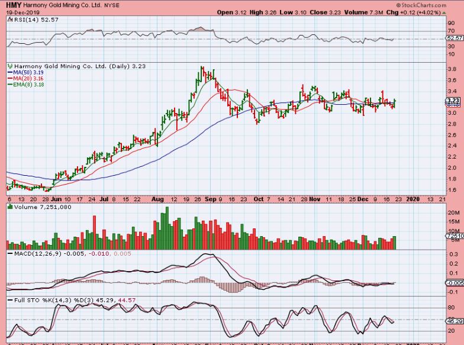
Task: Click the MACD(12,26,9) label
Action: pyautogui.click(x=38, y=253)
